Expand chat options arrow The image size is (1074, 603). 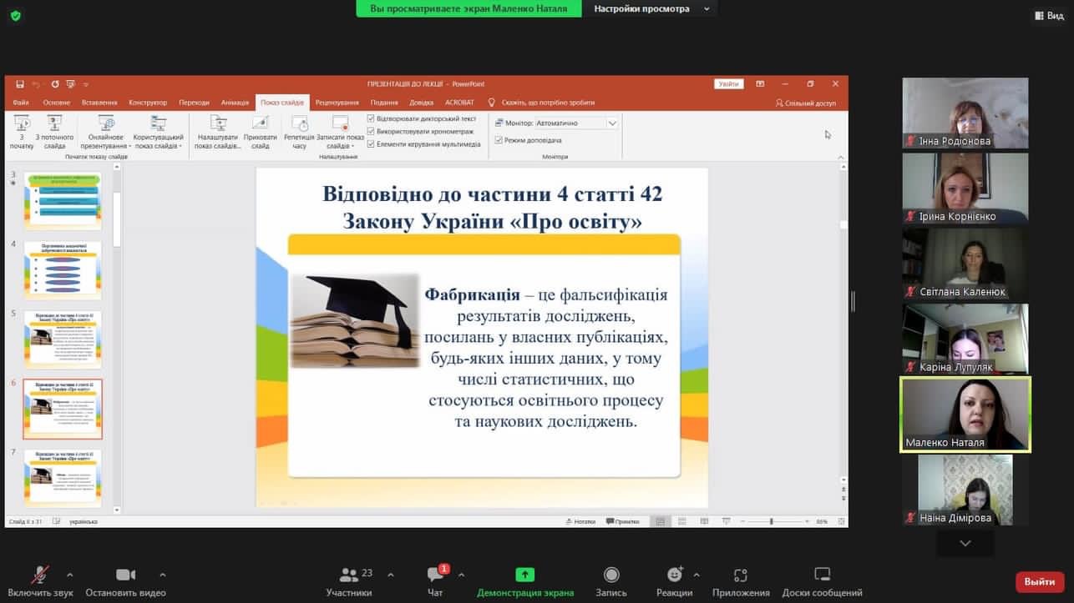coord(461,575)
